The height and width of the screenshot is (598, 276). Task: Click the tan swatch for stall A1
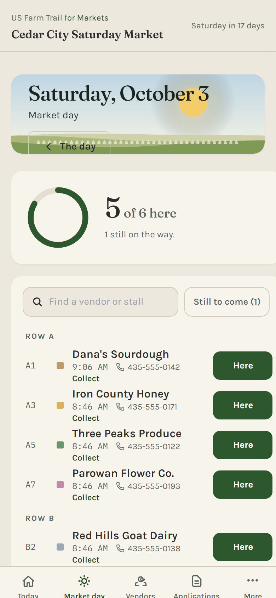pos(60,366)
